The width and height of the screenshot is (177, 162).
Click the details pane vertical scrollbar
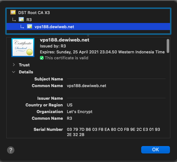coord(168,46)
